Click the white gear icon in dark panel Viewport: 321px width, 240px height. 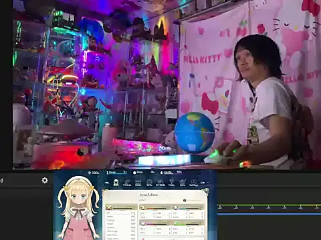[45, 180]
